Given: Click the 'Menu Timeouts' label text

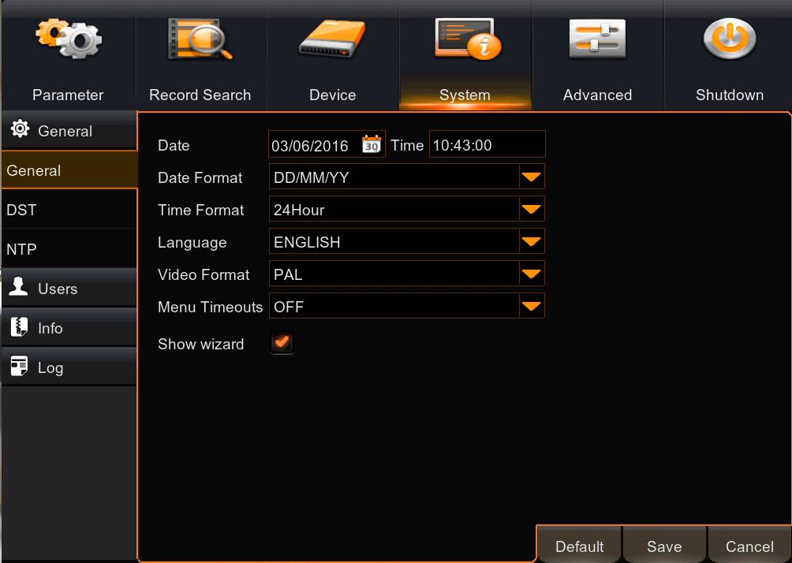Looking at the screenshot, I should point(210,307).
